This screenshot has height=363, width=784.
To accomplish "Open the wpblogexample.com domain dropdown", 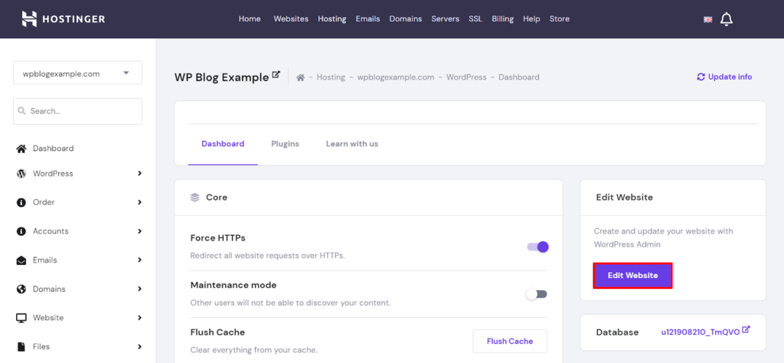I will click(77, 73).
